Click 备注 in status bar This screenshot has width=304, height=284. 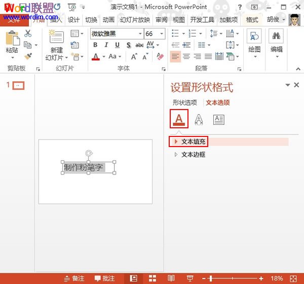[74, 278]
